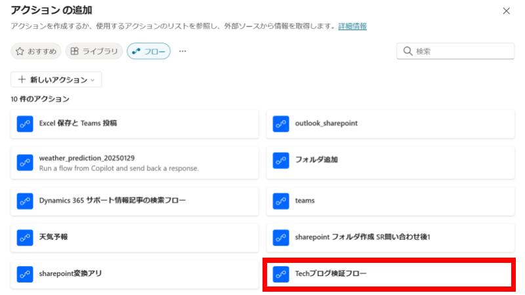Open the 詳細情報 link

coord(352,26)
